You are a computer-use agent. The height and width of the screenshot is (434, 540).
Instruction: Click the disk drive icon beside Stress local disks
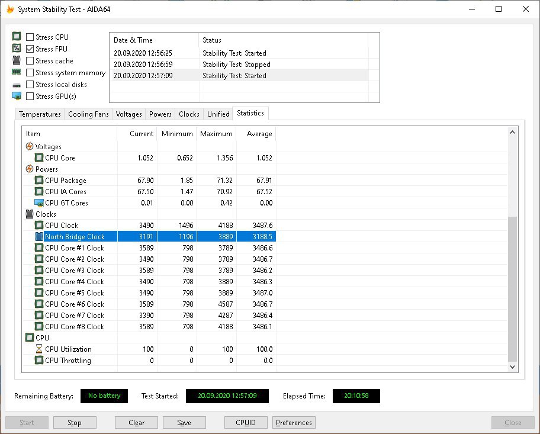17,85
